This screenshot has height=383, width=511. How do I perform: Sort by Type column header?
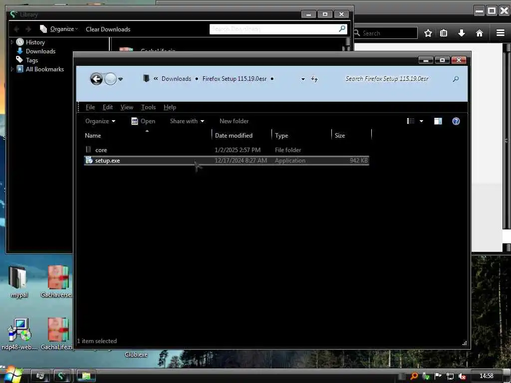click(301, 136)
